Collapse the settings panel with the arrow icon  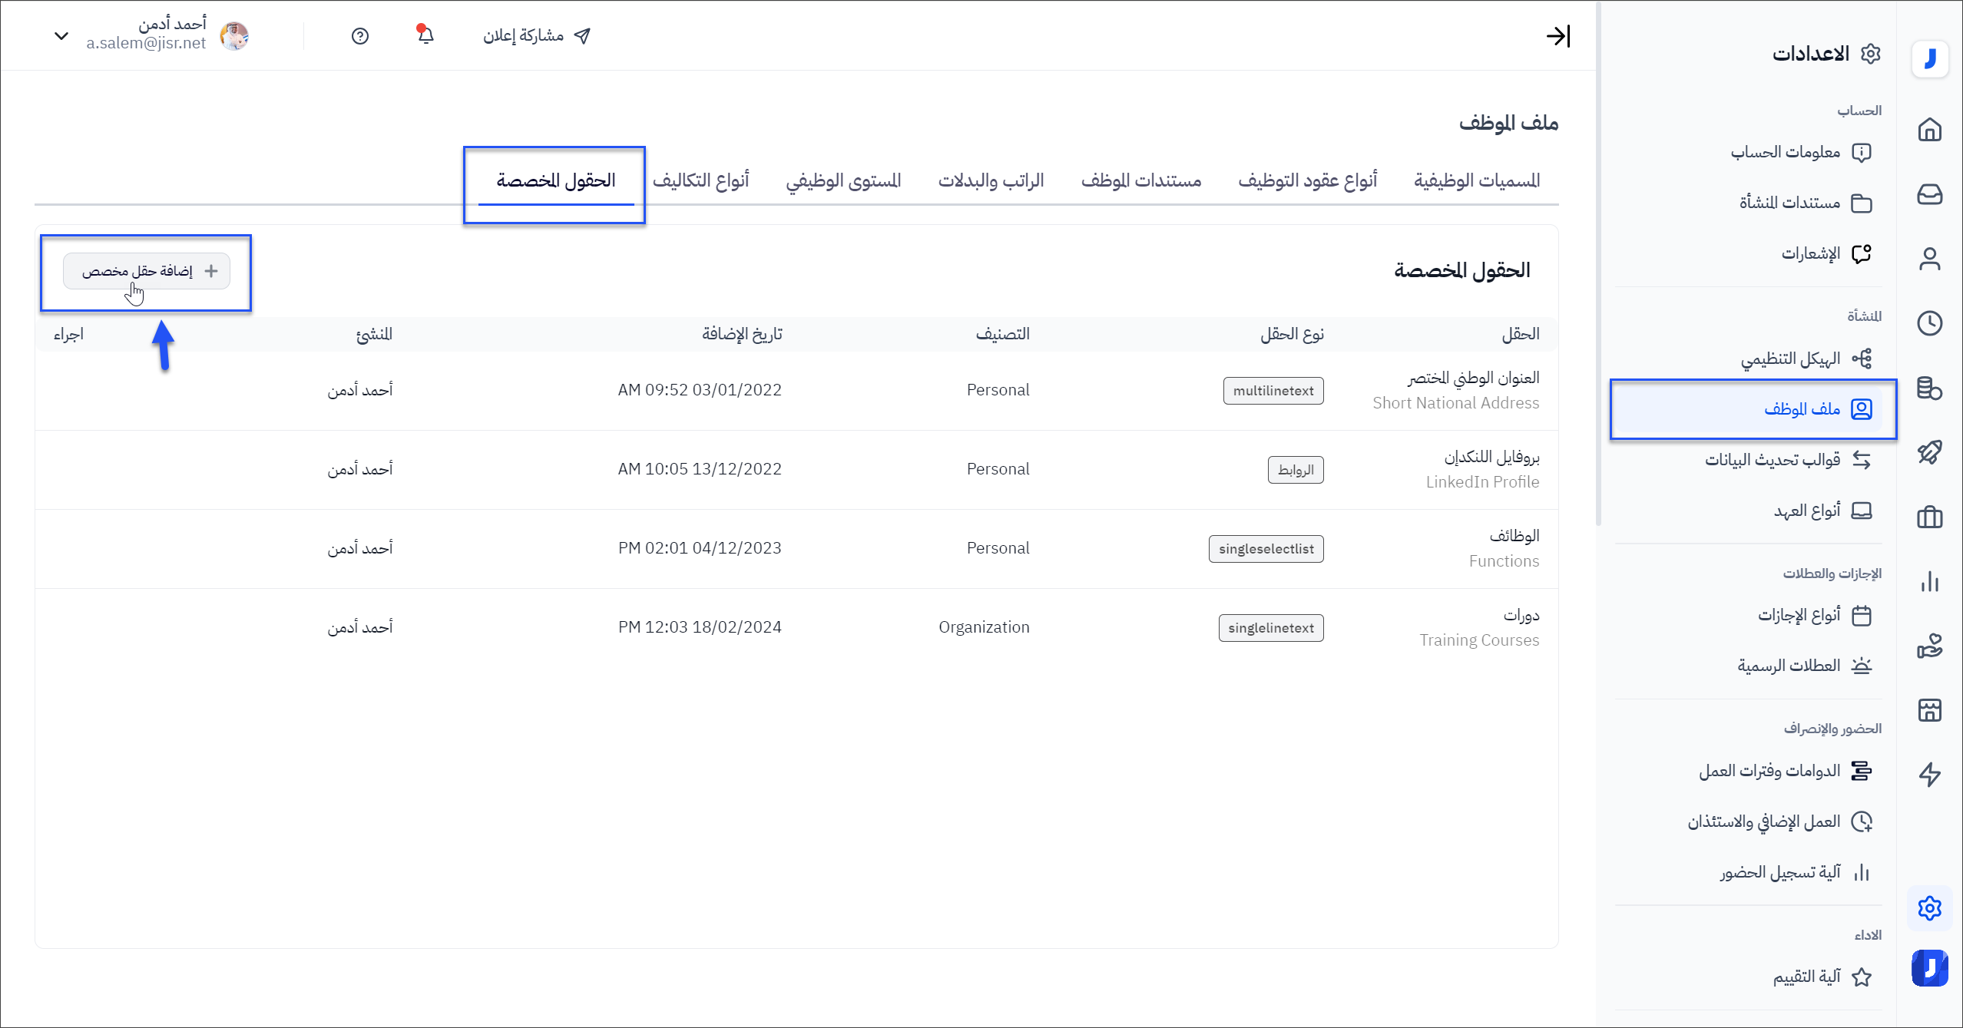click(1557, 36)
